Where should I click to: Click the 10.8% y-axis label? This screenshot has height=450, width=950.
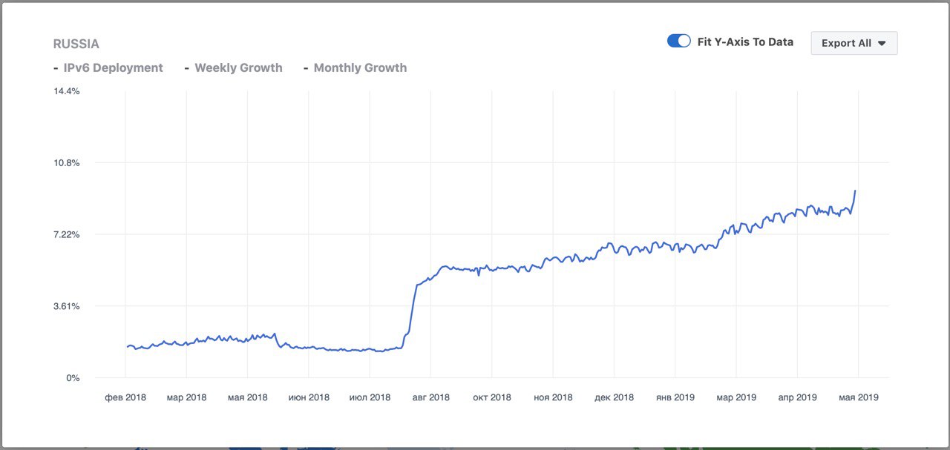point(66,162)
